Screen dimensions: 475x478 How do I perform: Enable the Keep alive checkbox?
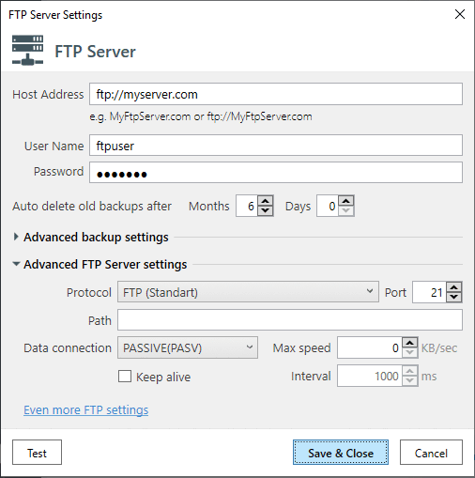click(125, 377)
